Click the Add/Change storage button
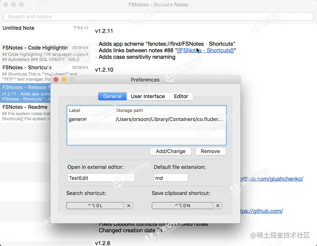The height and width of the screenshot is (246, 317). (171, 151)
